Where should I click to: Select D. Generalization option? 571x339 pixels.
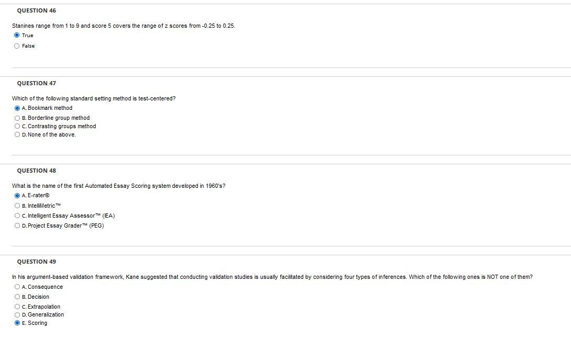pos(17,314)
